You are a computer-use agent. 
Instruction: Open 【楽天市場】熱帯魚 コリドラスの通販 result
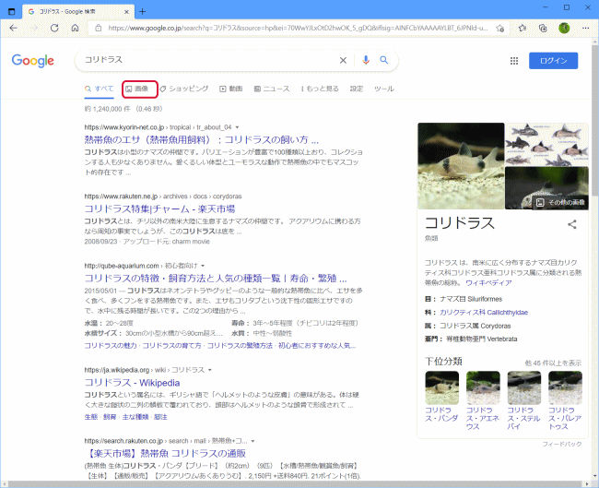tap(165, 453)
